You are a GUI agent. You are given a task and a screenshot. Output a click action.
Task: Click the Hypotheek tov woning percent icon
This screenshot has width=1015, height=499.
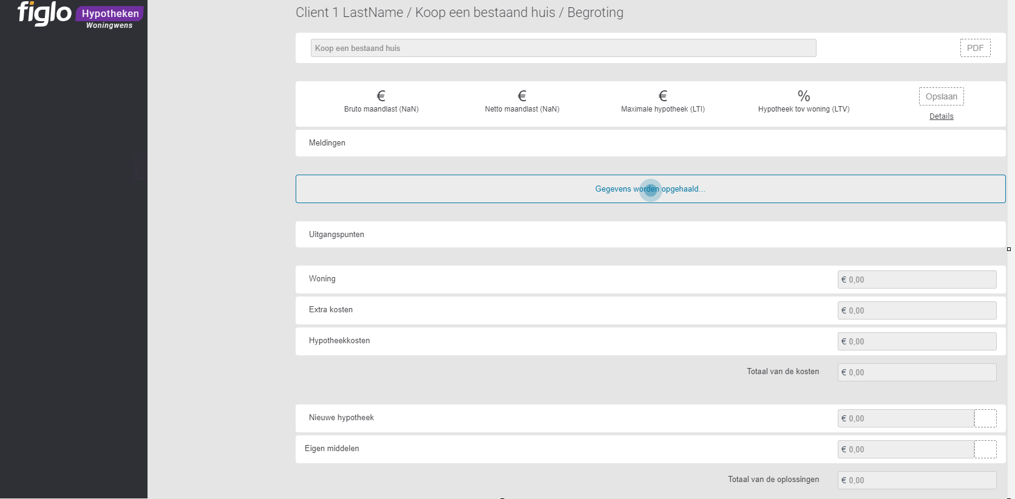803,96
